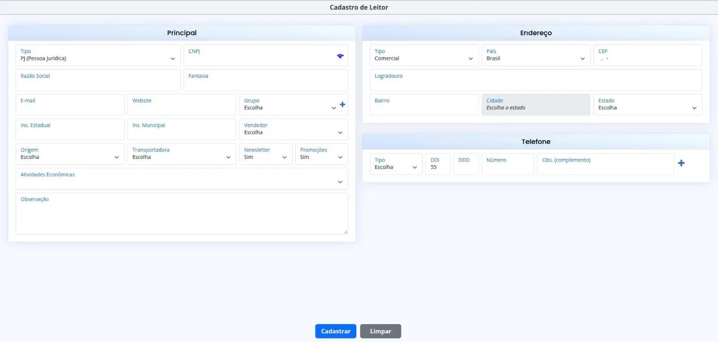Click the Cidade field
The width and height of the screenshot is (718, 342).
[x=536, y=105]
